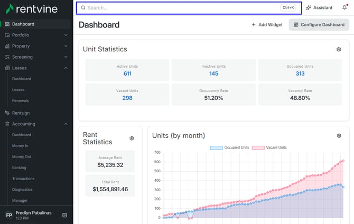Screen dimensions: 354x224
Task: Toggle Vacant Units legend in chart
Action: click(269, 148)
